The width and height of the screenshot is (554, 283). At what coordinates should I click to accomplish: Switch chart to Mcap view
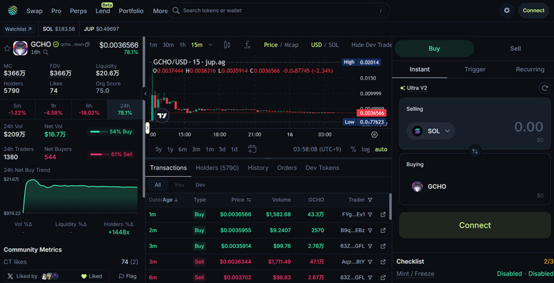coord(291,45)
